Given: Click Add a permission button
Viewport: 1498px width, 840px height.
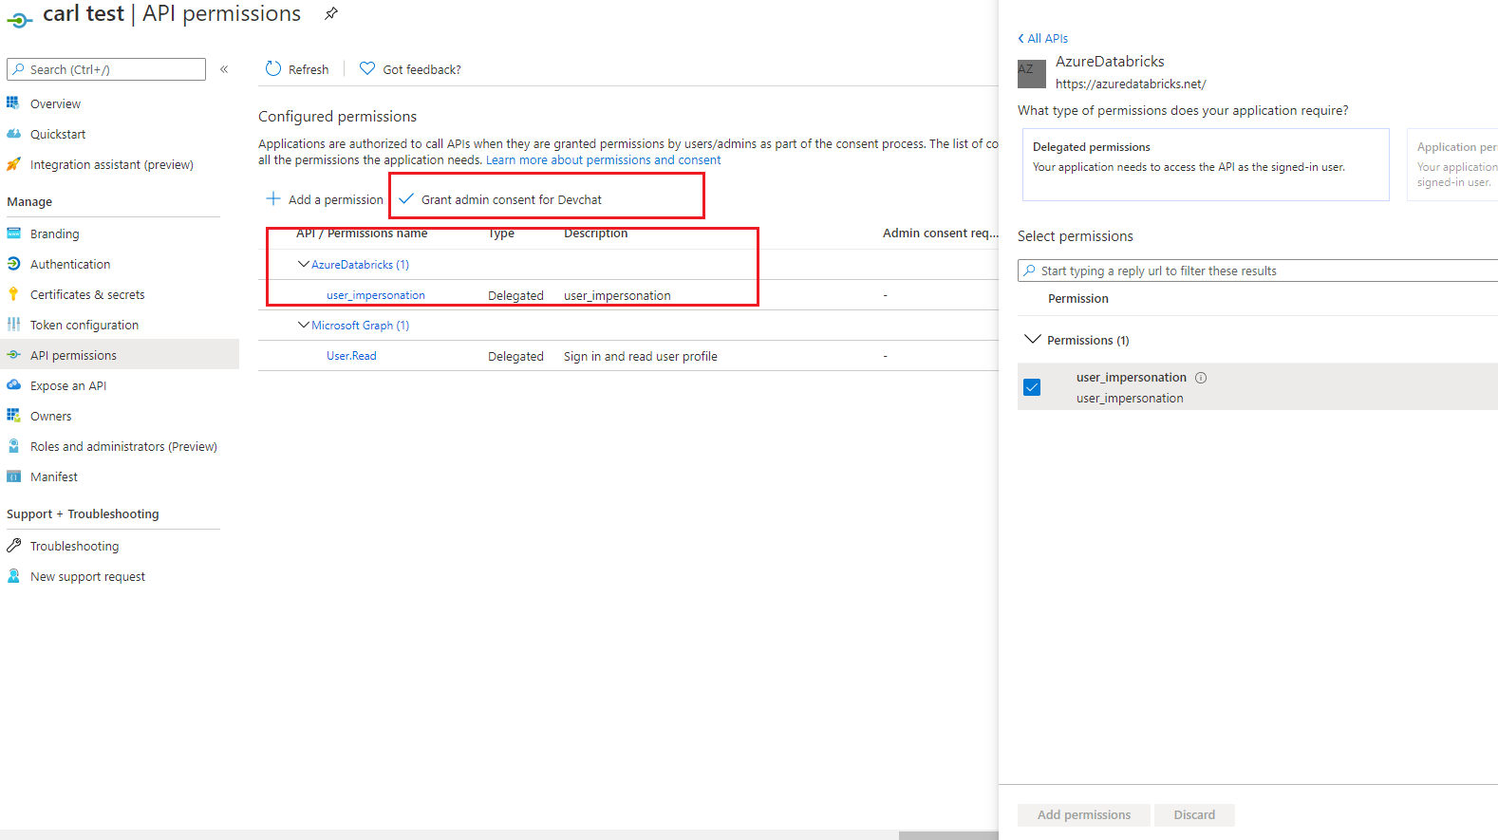Looking at the screenshot, I should (x=325, y=199).
